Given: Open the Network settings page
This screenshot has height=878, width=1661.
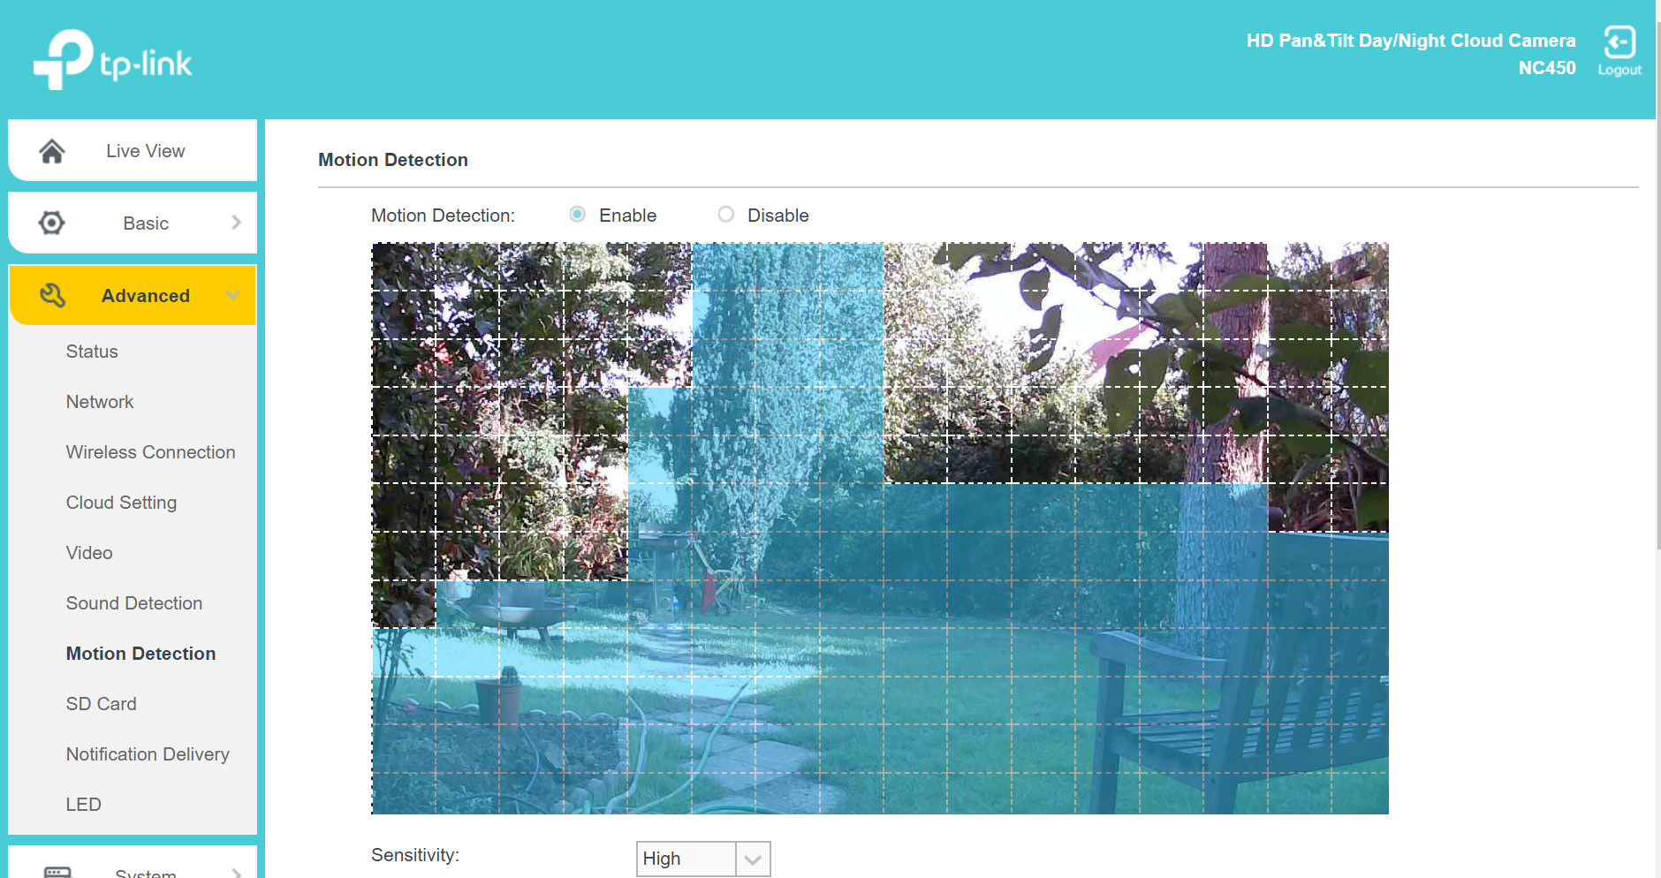Looking at the screenshot, I should 100,402.
